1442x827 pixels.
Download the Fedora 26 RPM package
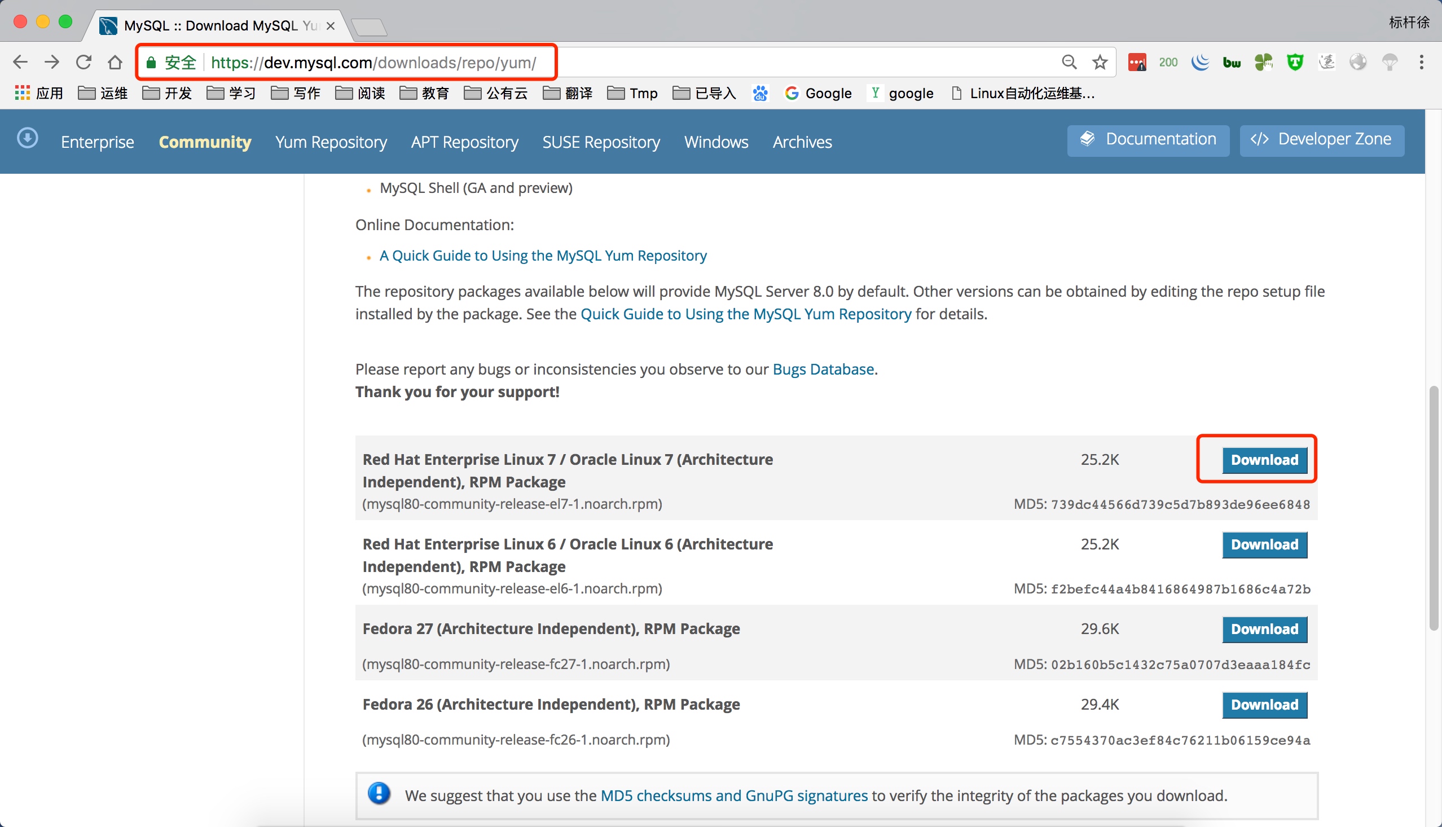point(1264,705)
